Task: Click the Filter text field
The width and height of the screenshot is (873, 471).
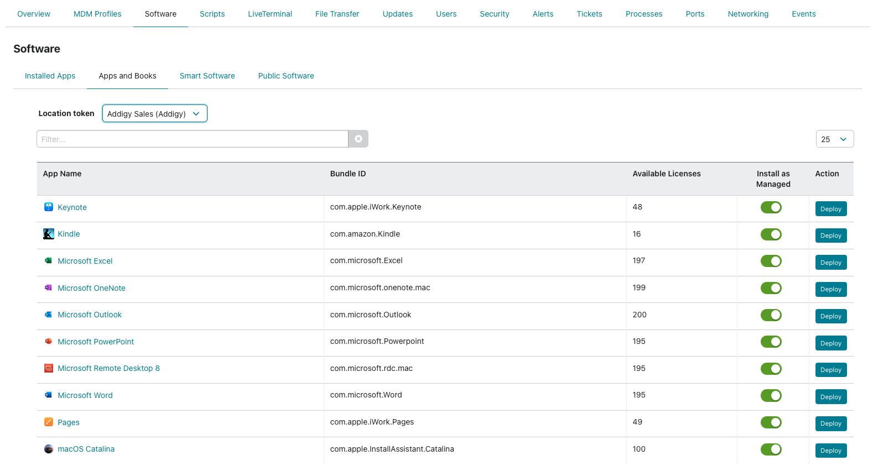Action: 193,139
